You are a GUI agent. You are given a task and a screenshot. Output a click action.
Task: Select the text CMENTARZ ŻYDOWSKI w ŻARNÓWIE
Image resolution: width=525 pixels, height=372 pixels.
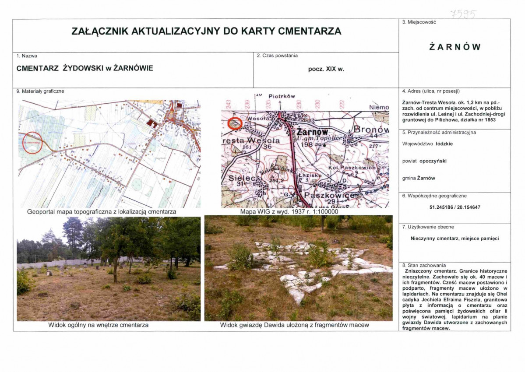pyautogui.click(x=85, y=68)
